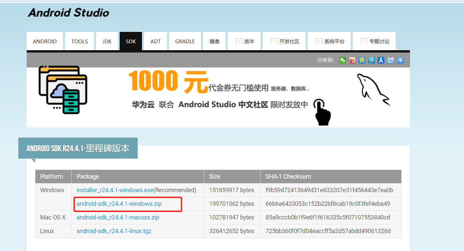Share the page to WeChat
The height and width of the screenshot is (251, 464).
click(x=342, y=60)
